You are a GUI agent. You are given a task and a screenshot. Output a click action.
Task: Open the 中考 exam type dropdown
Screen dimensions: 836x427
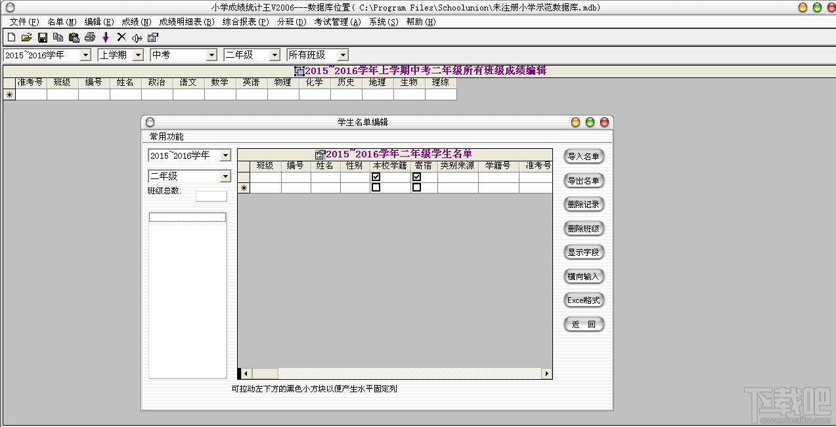211,55
